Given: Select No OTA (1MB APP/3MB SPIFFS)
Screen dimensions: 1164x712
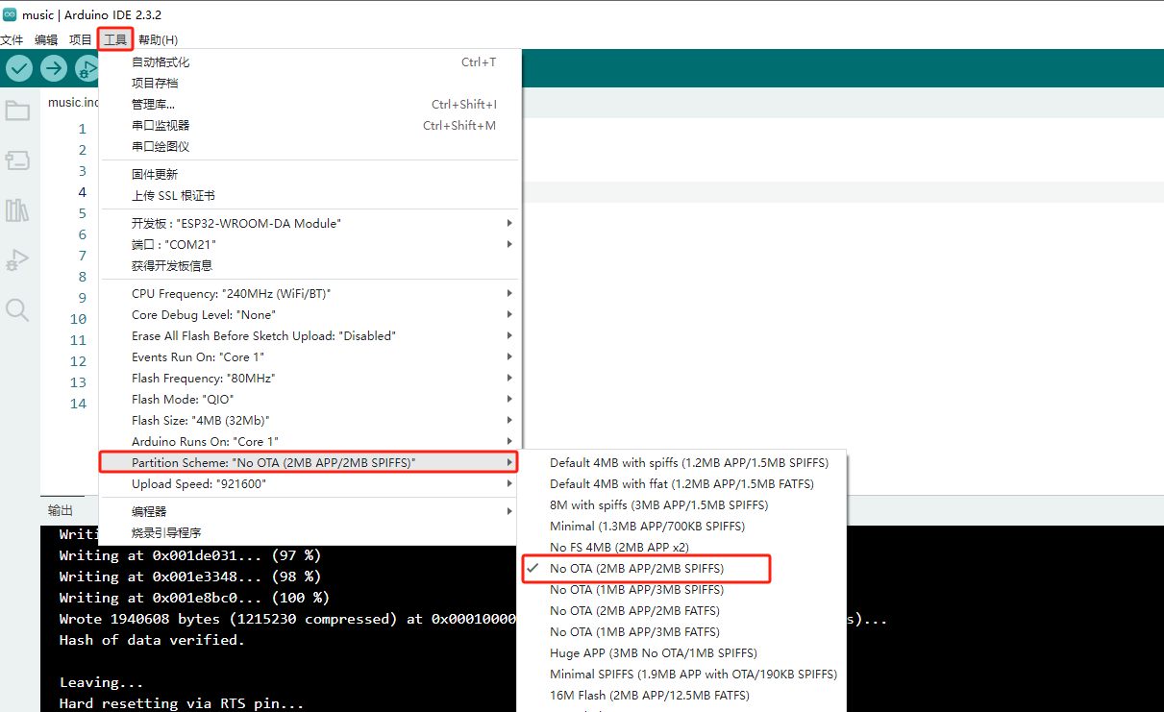Looking at the screenshot, I should point(681,589).
